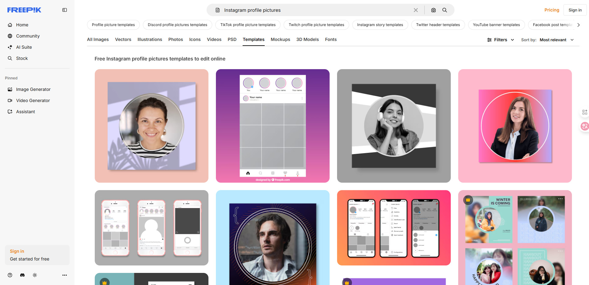Click the Sign in button at top right
Viewport: 589px width, 285px height.
(x=575, y=10)
